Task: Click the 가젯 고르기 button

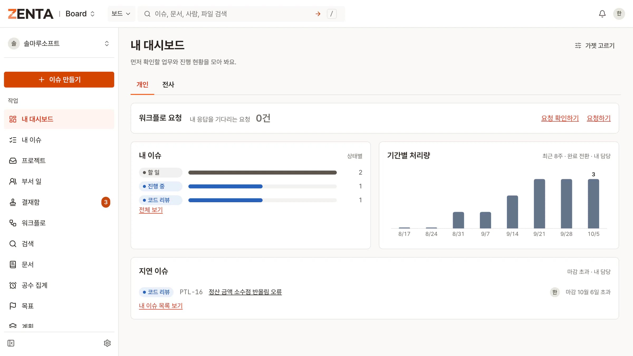Action: point(595,46)
